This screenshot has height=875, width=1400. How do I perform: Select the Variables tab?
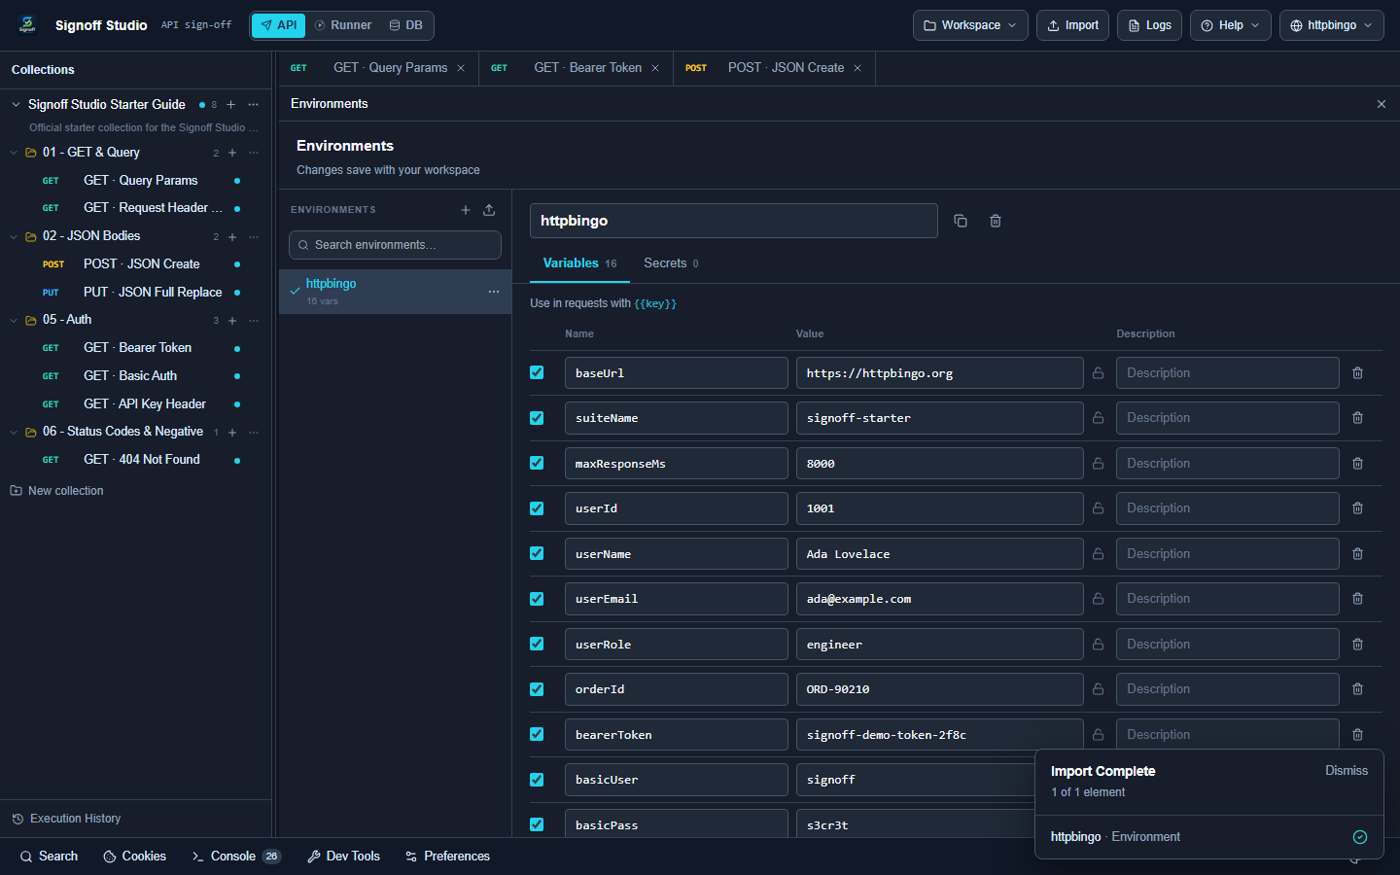tap(579, 263)
